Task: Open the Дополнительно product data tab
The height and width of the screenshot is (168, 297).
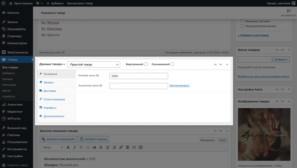Action: (x=57, y=116)
